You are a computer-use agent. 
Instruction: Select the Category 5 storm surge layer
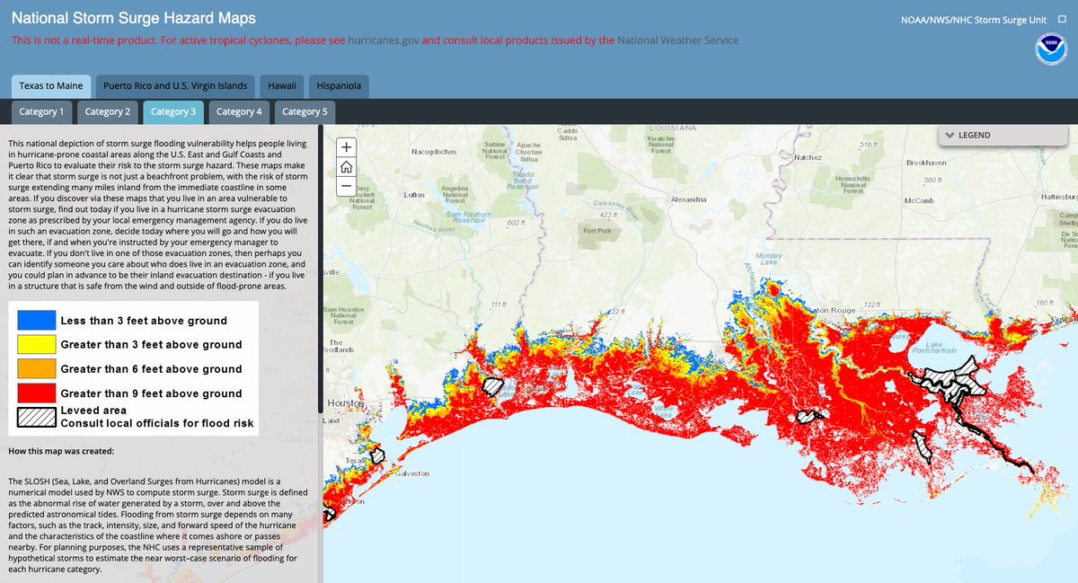(305, 112)
